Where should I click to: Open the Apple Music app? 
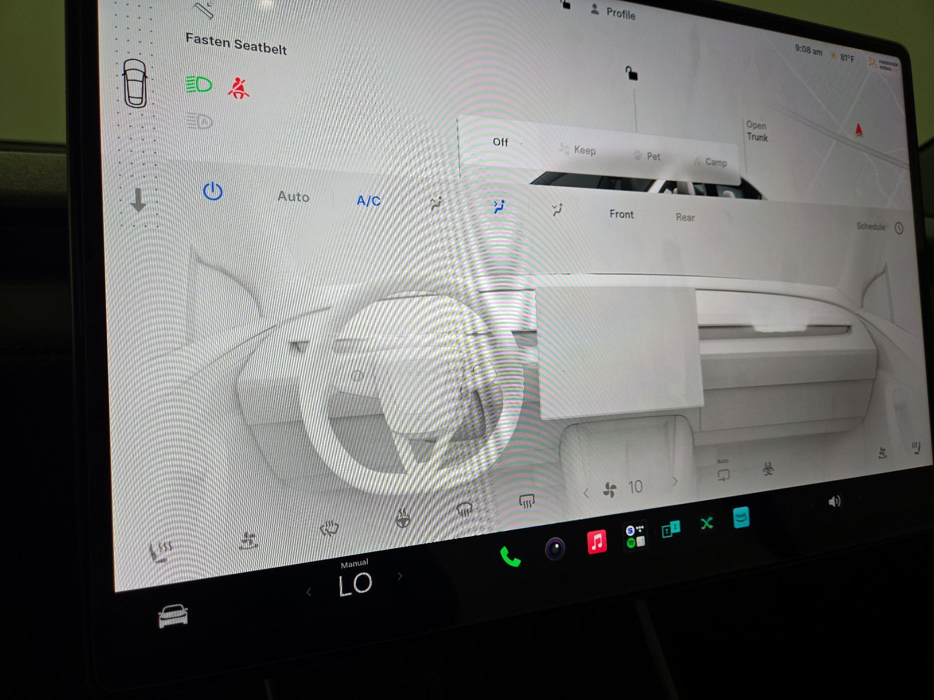coord(597,541)
